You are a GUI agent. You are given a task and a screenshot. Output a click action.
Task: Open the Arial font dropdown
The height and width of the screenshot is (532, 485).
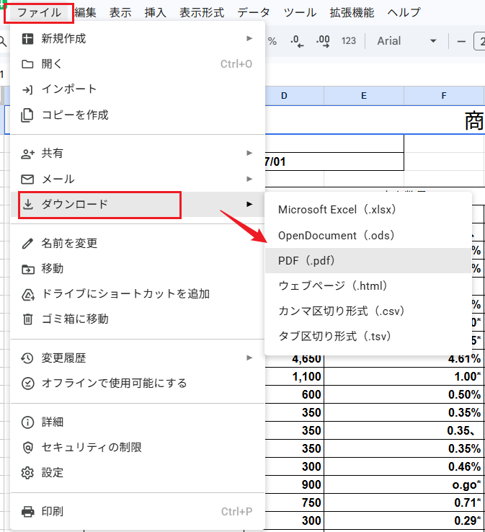click(406, 41)
